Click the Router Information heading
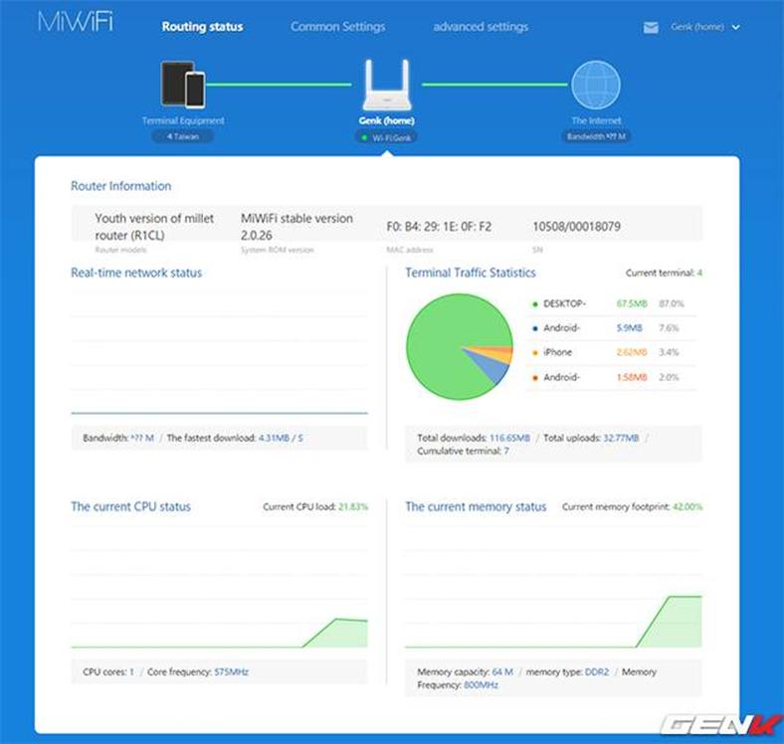This screenshot has width=784, height=744. [121, 186]
